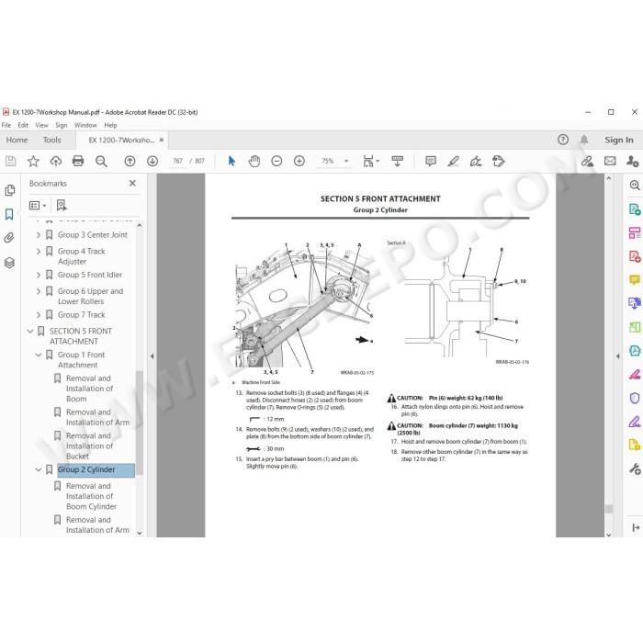Open Removal and Installation of Bucket bookmark
This screenshot has height=643, width=643.
point(89,446)
